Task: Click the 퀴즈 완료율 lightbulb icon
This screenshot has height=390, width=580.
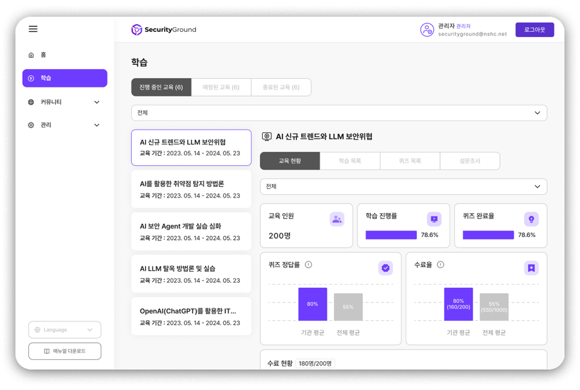Action: tap(531, 219)
